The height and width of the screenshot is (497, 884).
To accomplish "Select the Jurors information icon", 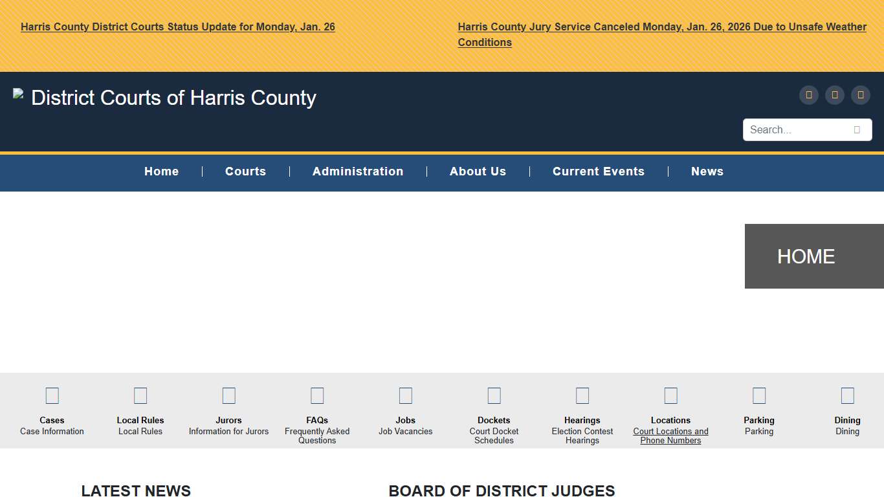I will point(228,395).
